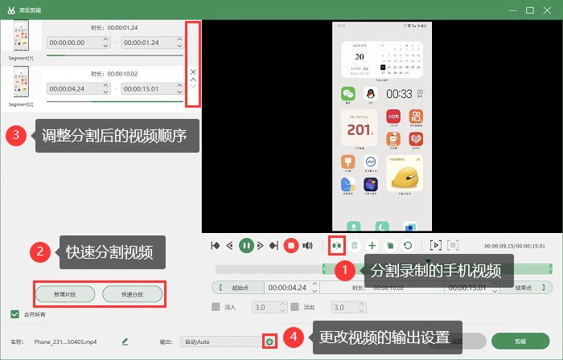Click the green reset rotate icon

point(408,246)
